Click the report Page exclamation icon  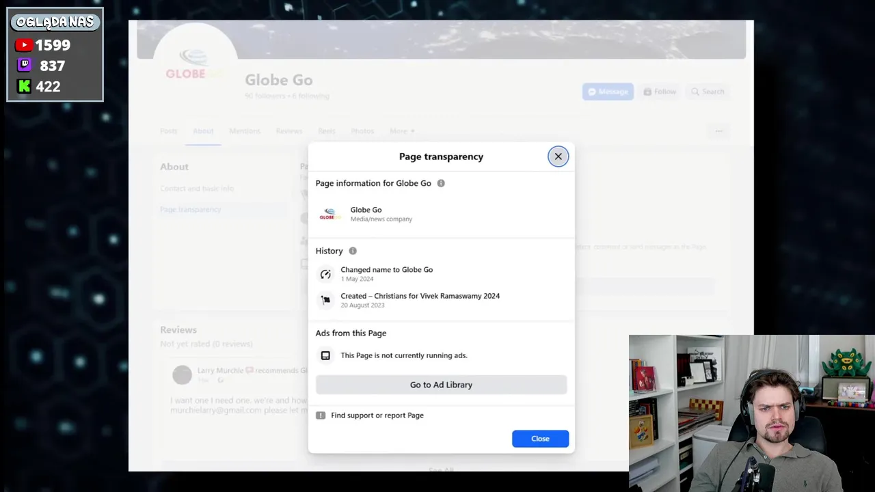pyautogui.click(x=321, y=415)
